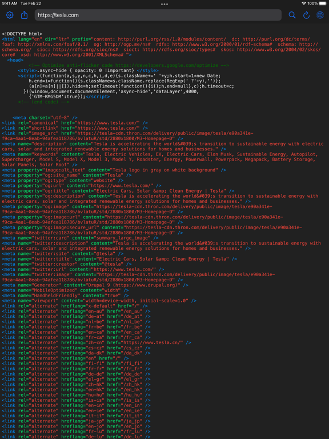Select the twitter:site "@tesla" line

point(63,254)
